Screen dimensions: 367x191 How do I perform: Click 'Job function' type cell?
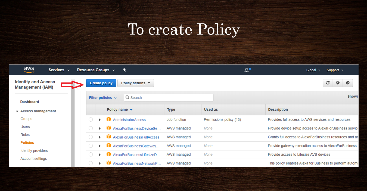176,119
